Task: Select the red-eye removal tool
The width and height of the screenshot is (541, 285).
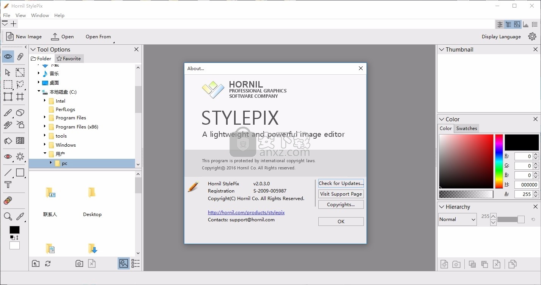Action: [8, 157]
